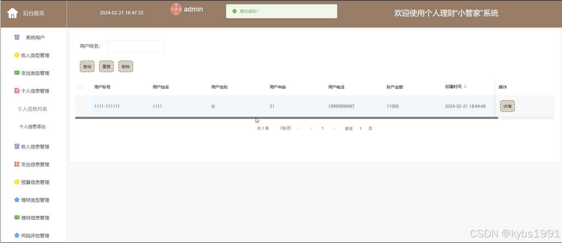562x243 pixels.
Task: Click the 用户年龄 column header
Action: [278, 87]
